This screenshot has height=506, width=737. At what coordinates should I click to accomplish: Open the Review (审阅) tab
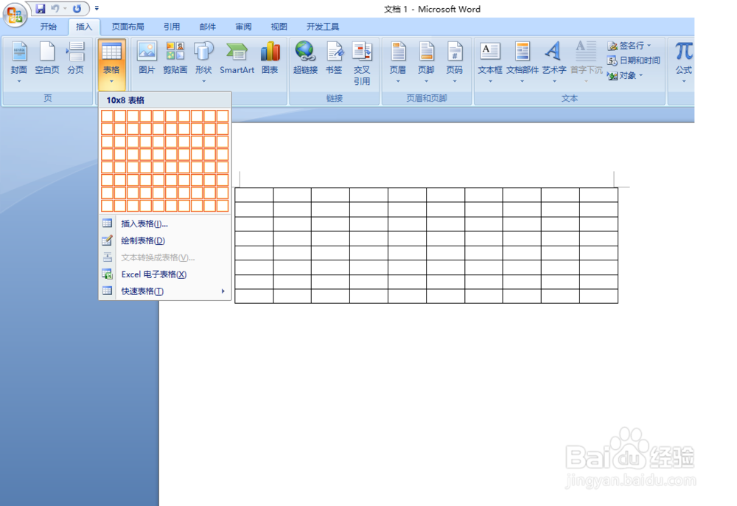(243, 27)
